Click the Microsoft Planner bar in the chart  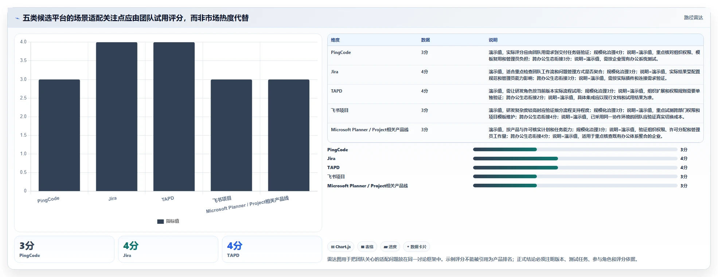[289, 135]
